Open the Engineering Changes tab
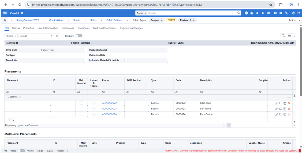This screenshot has width=306, height=155. 131,28
